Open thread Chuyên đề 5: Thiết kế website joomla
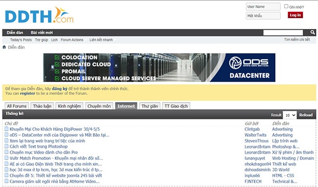Screen dimensions: 318x187 56,175
